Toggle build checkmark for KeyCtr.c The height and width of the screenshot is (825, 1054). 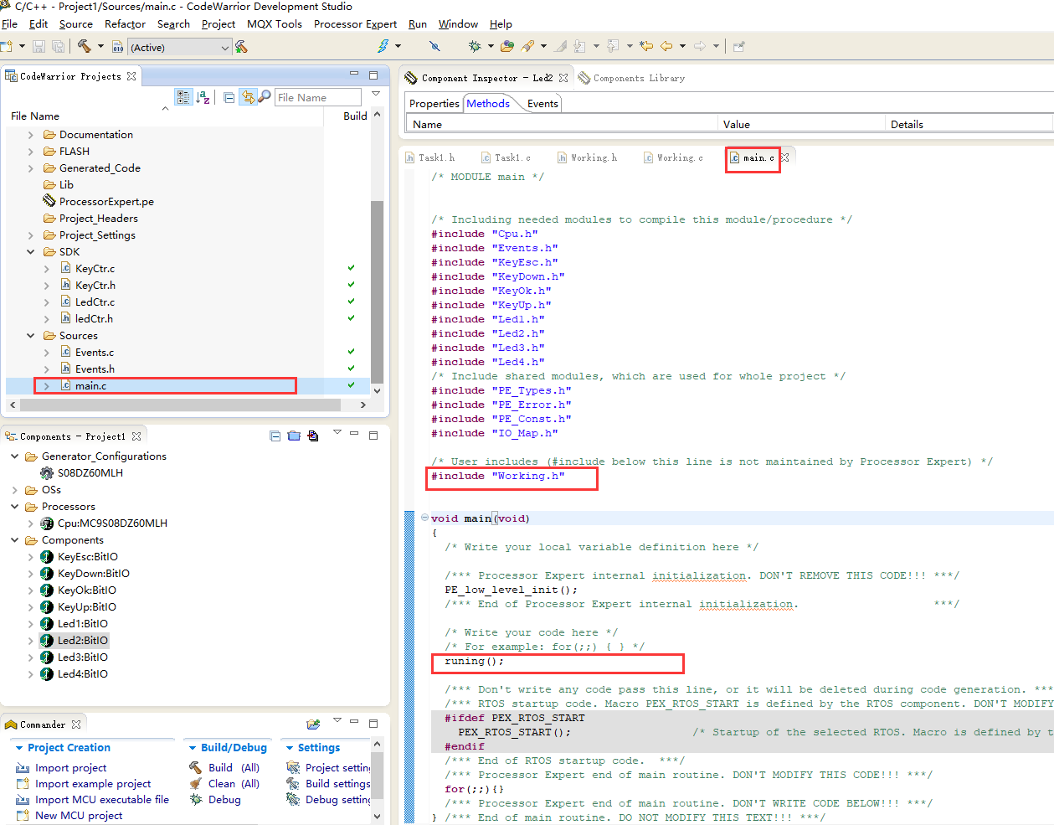click(x=352, y=268)
